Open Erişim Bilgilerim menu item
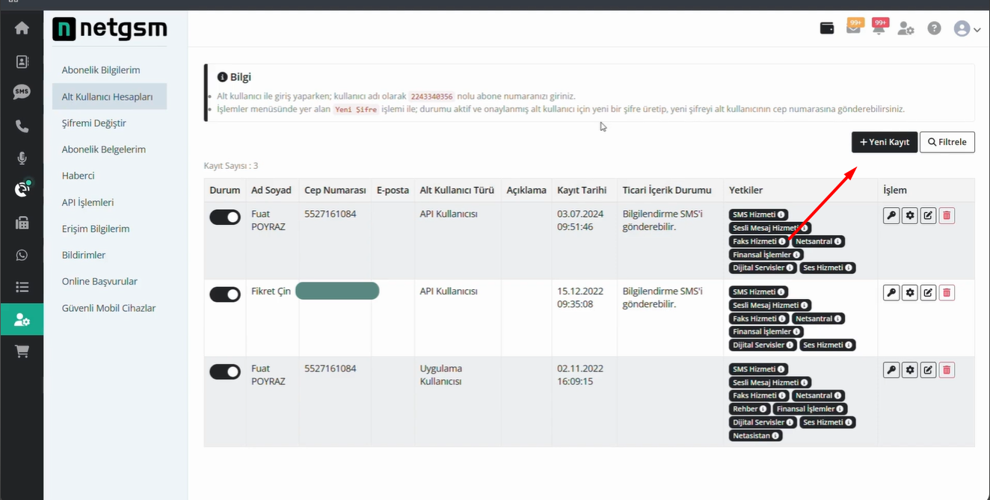990x500 pixels. [x=96, y=229]
